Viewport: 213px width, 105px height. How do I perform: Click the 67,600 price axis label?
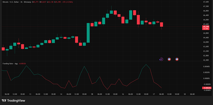tap(206, 2)
